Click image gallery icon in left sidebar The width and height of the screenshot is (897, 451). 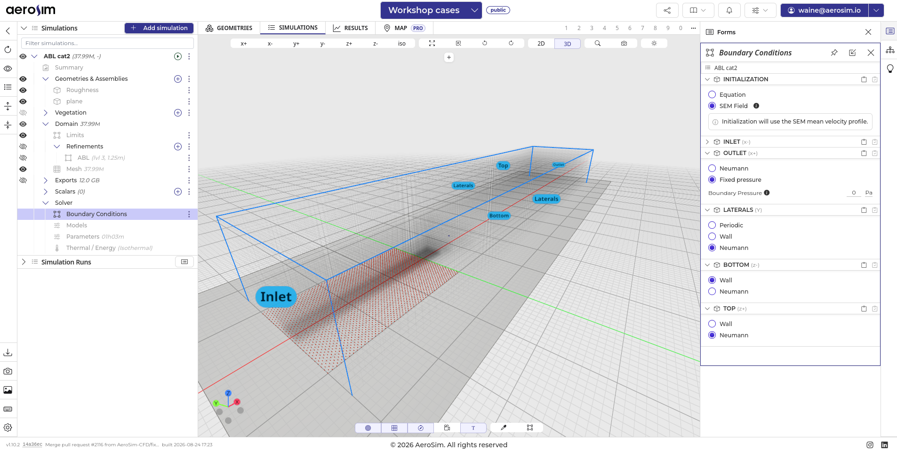click(x=8, y=390)
